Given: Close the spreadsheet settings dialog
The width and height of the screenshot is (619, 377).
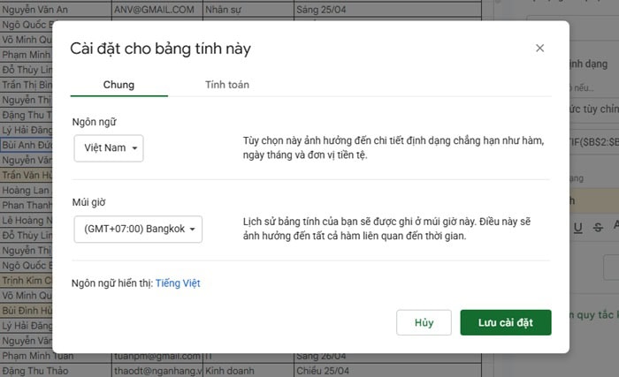Looking at the screenshot, I should pos(539,49).
